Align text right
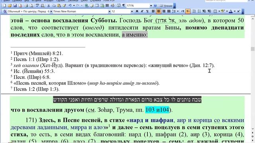 164,12
